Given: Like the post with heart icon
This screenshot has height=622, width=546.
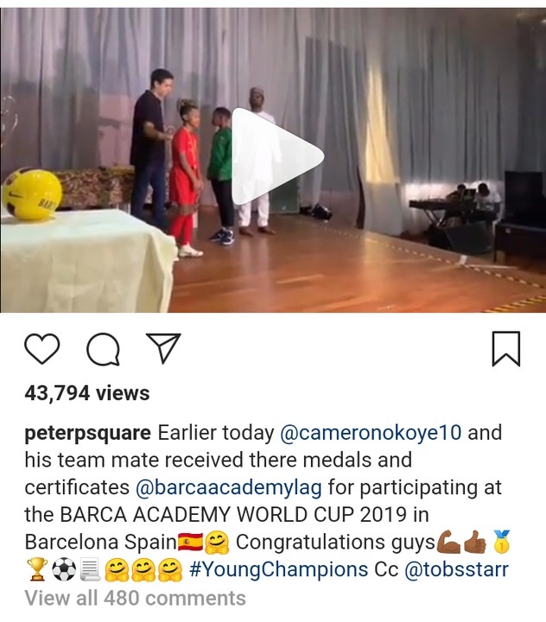Looking at the screenshot, I should 42,349.
